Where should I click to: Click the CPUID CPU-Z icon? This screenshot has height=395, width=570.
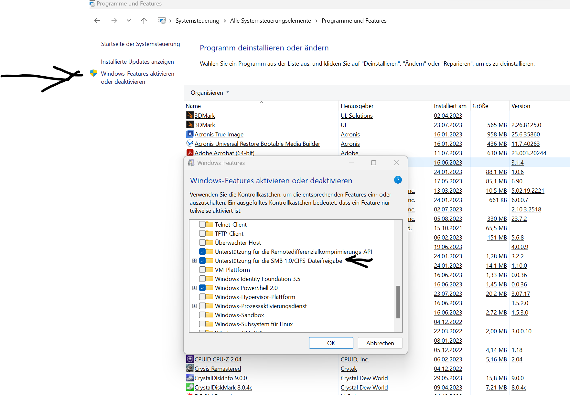[x=190, y=359]
